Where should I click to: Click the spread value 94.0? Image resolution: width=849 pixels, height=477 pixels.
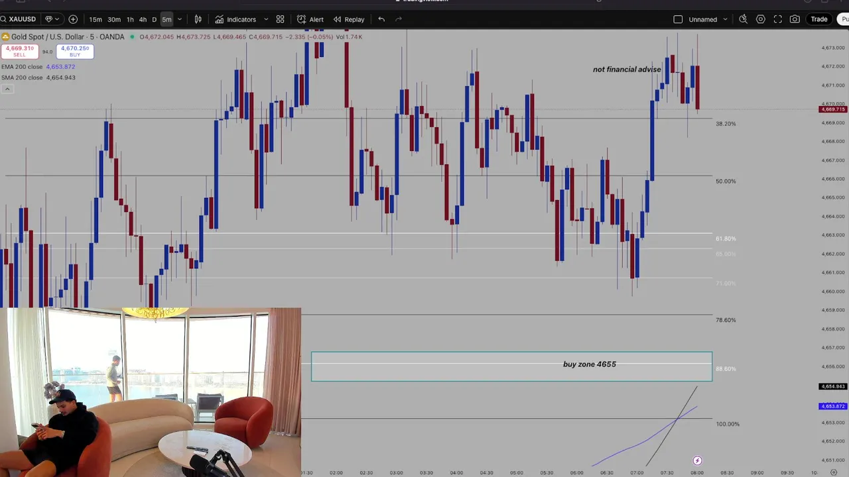(48, 52)
